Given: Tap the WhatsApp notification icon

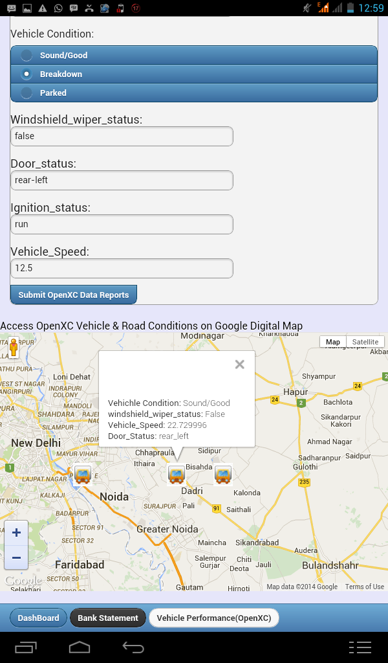Looking at the screenshot, I should click(x=58, y=8).
